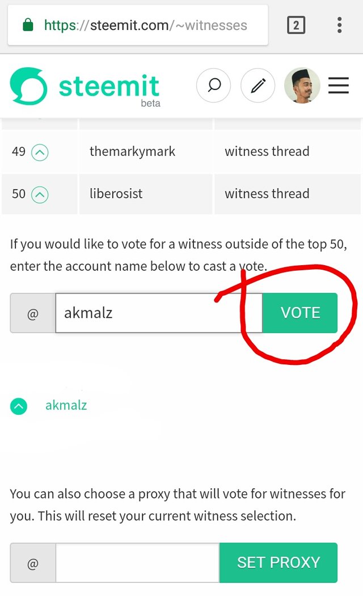The height and width of the screenshot is (596, 363).
Task: Remove vote from akmalz via filled arrow
Action: (x=19, y=406)
